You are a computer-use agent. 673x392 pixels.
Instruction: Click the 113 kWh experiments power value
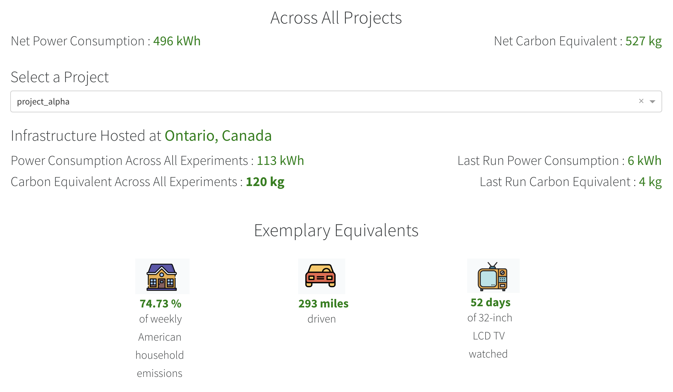point(280,161)
